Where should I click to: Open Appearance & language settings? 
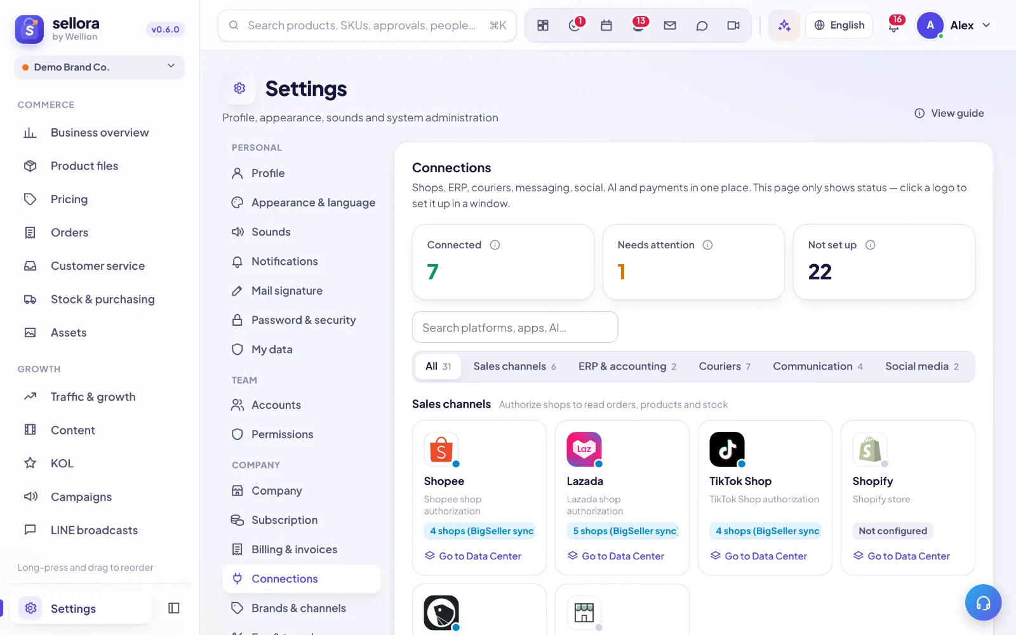coord(302,203)
